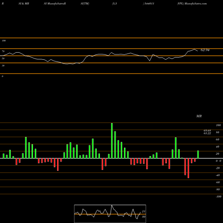This screenshot has width=223, height=223.
Task: Click the 100 label on MR axis
Action: [219, 125]
